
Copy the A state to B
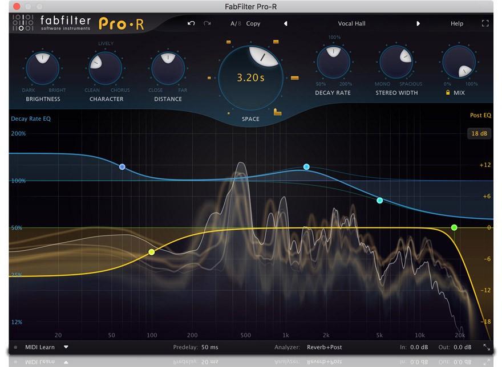click(x=253, y=23)
